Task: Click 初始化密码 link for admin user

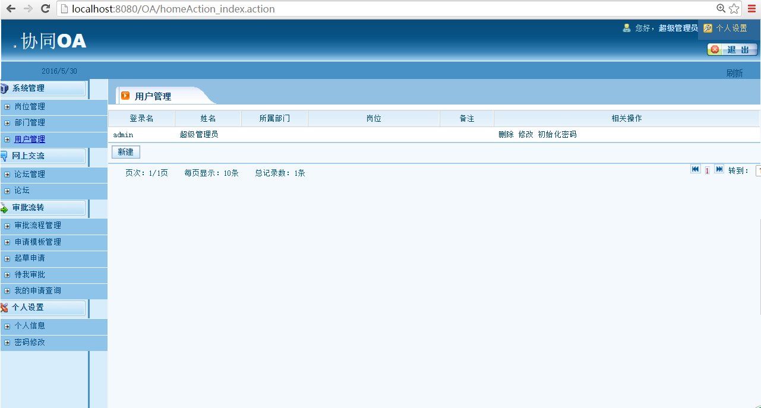Action: [557, 134]
